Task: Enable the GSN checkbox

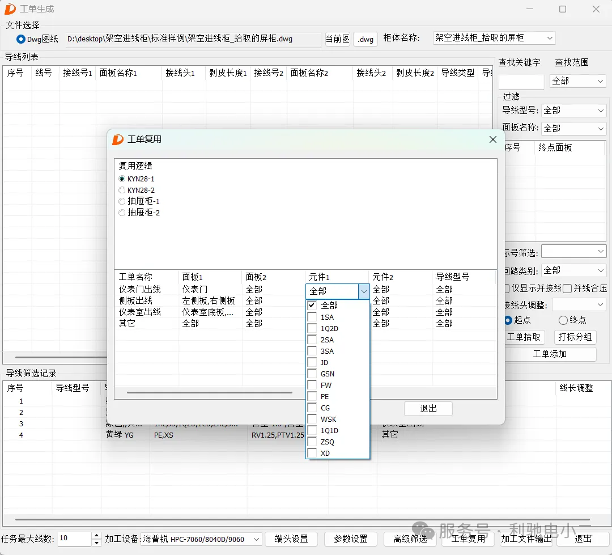Action: click(x=312, y=374)
